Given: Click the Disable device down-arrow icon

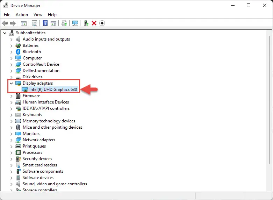Looking at the screenshot, I should pos(102,23).
